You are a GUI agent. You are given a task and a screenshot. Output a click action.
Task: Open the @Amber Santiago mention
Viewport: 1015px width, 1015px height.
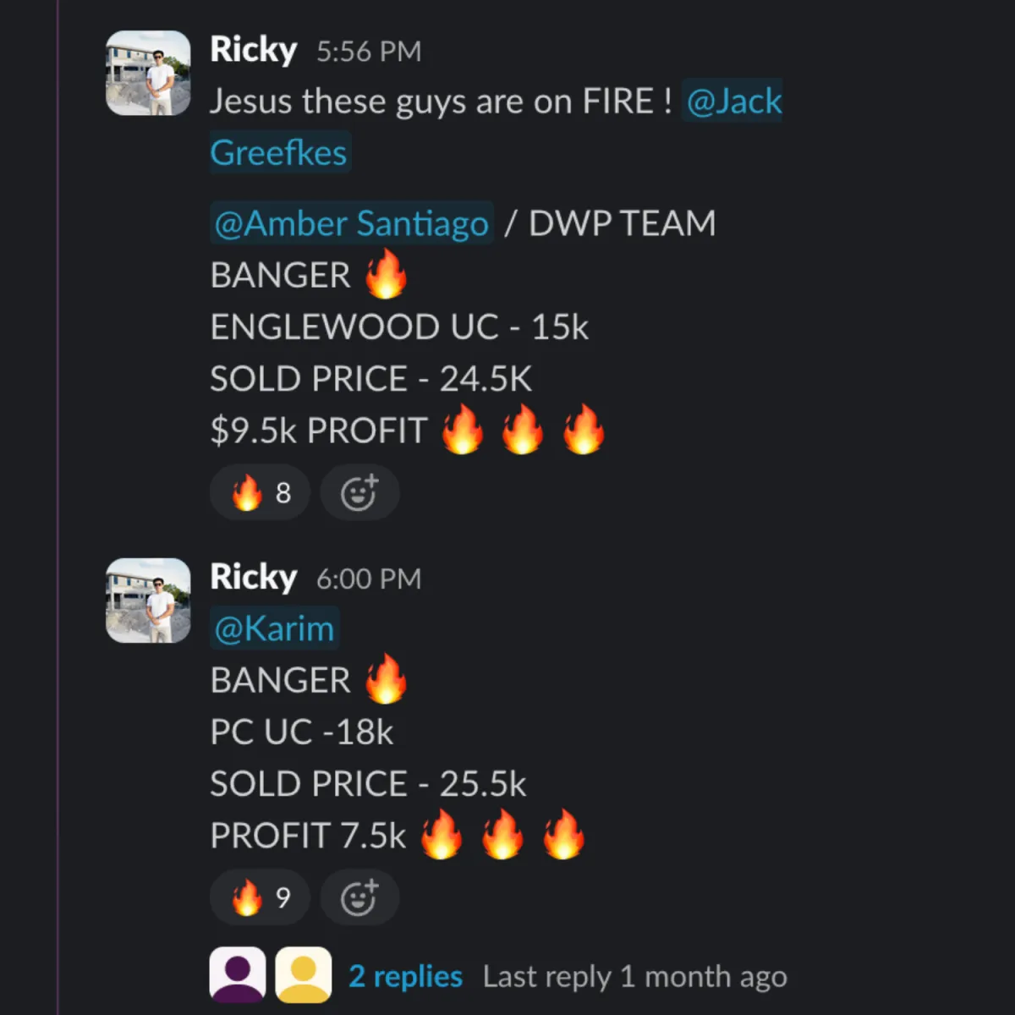tap(352, 223)
